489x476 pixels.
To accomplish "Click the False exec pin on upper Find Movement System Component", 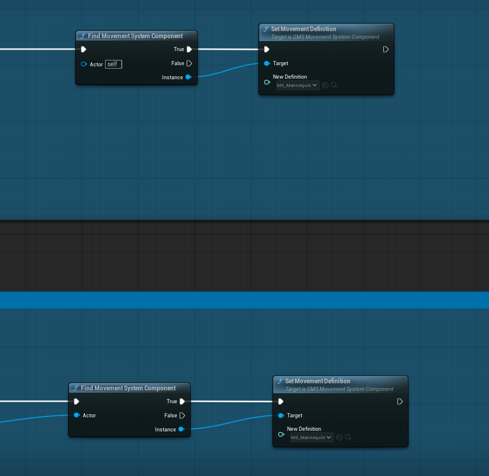I will [189, 63].
